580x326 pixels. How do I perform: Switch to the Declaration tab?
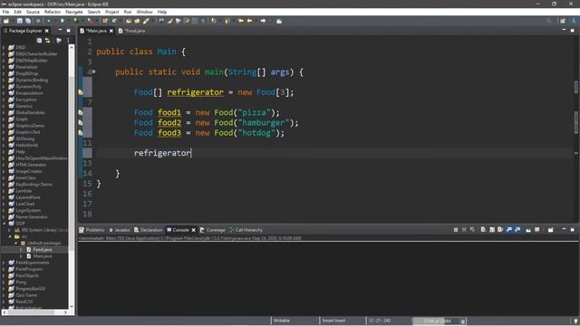149,230
